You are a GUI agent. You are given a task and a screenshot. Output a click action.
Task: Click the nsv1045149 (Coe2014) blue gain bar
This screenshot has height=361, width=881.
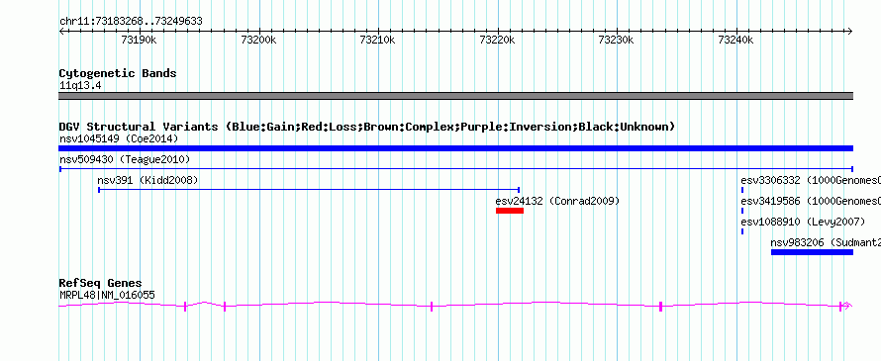455,148
